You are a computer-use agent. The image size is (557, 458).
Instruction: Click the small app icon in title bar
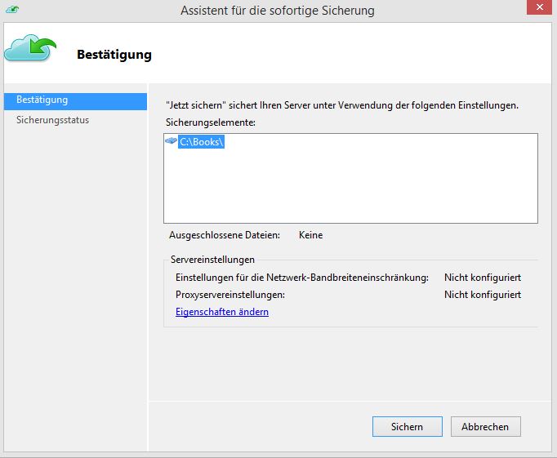tap(12, 9)
